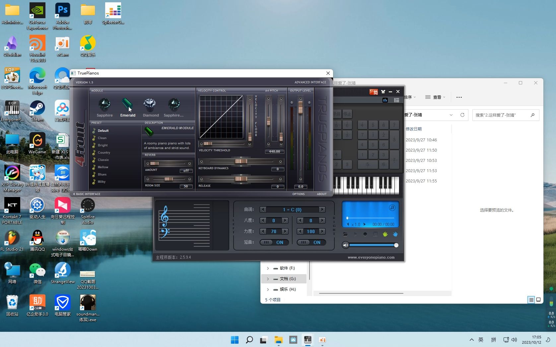Screen dimensions: 556x347
Task: Click the Release slider in TruePianos
Action: click(241, 179)
